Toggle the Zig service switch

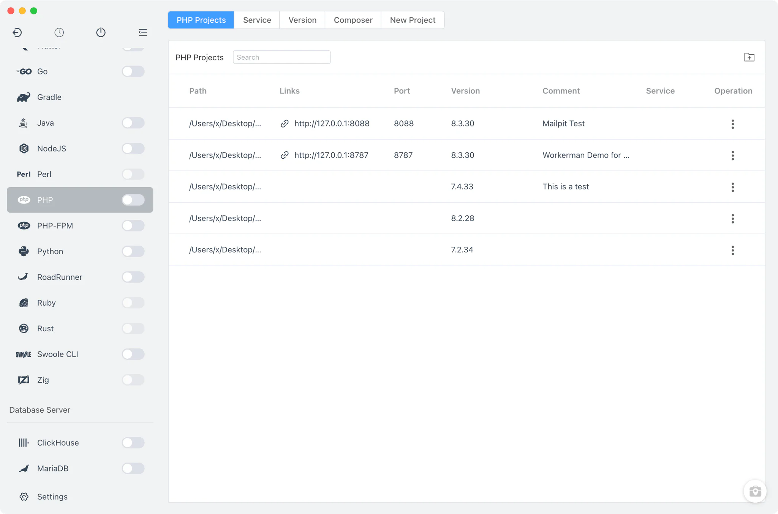(x=133, y=380)
